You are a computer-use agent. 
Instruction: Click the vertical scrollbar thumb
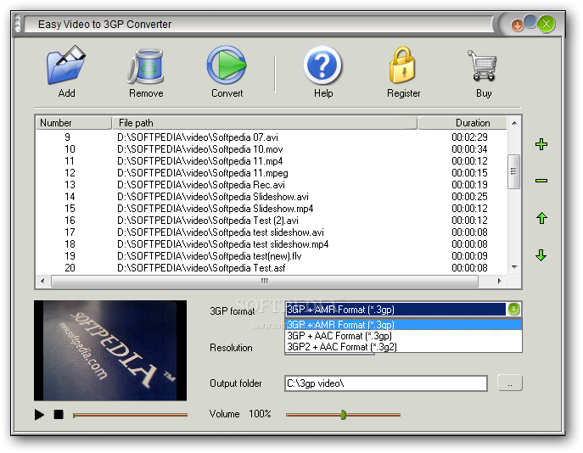[514, 171]
